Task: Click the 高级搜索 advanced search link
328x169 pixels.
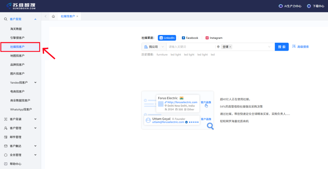Action: (300, 47)
